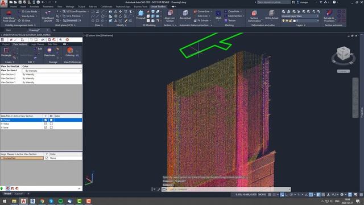Switch to the Data Files palette tab
The width and height of the screenshot is (364, 205).
point(52,44)
